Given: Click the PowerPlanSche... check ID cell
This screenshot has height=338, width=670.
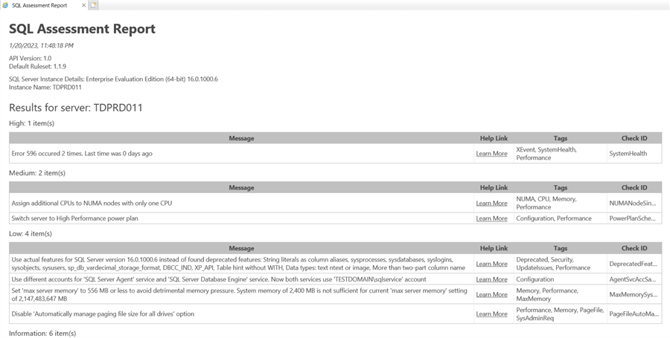Looking at the screenshot, I should [x=634, y=218].
